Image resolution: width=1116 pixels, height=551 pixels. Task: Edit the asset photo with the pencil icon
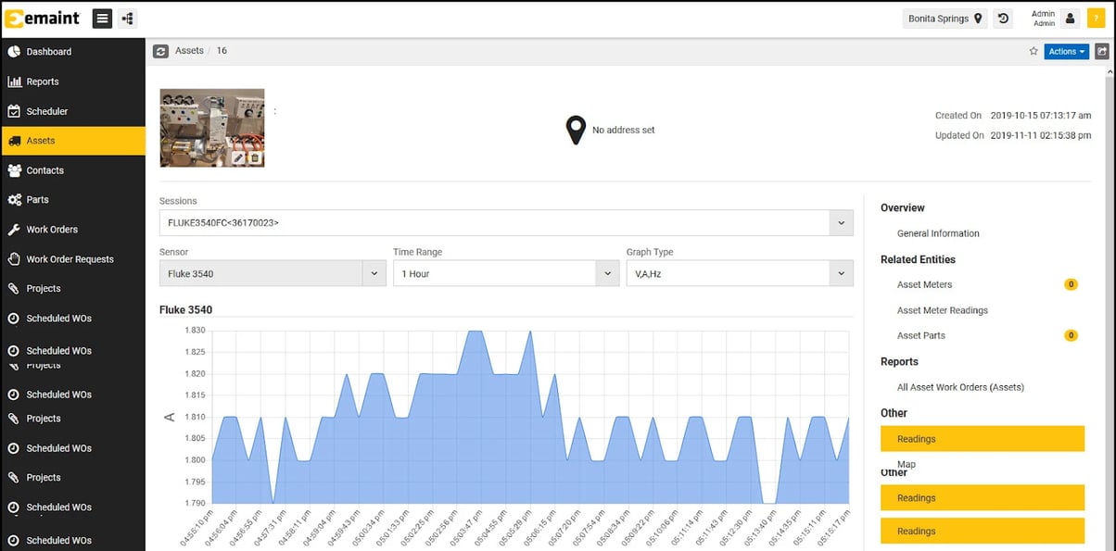point(238,157)
